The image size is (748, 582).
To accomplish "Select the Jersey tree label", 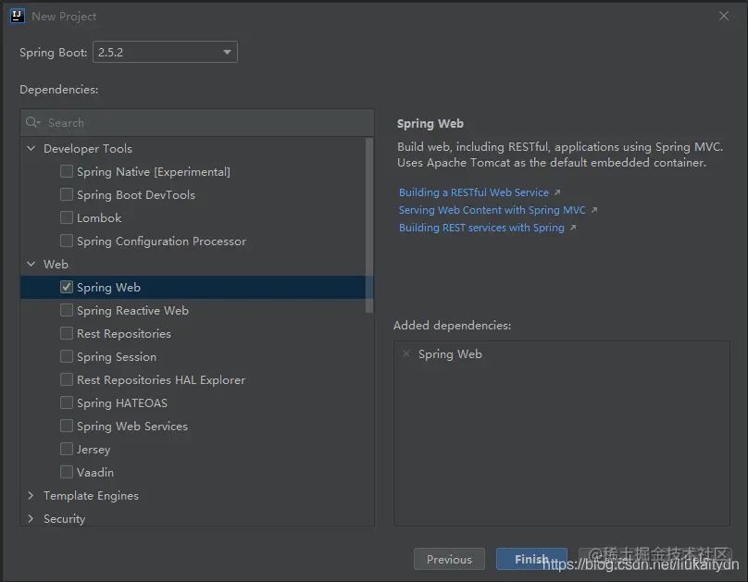I will tap(93, 450).
